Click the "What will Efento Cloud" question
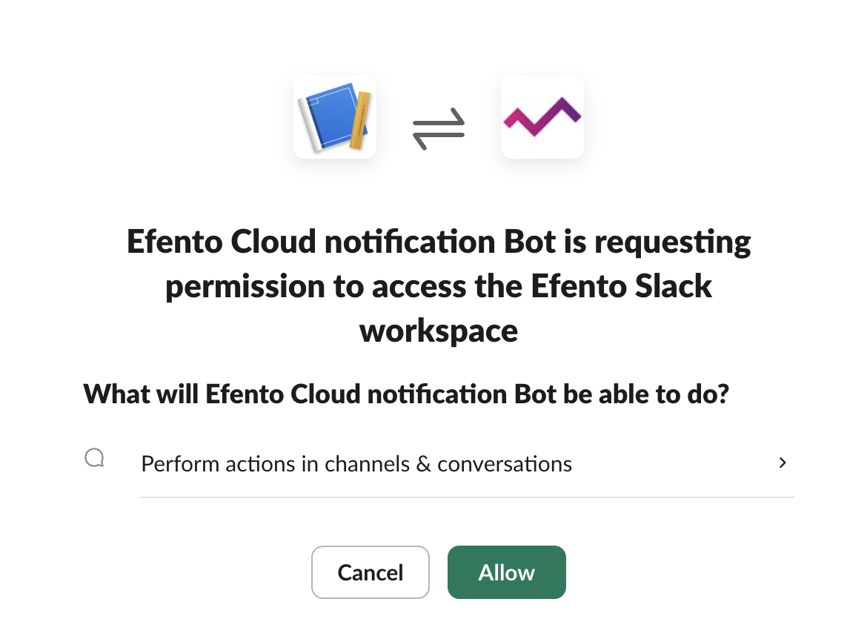The width and height of the screenshot is (867, 639). (406, 394)
